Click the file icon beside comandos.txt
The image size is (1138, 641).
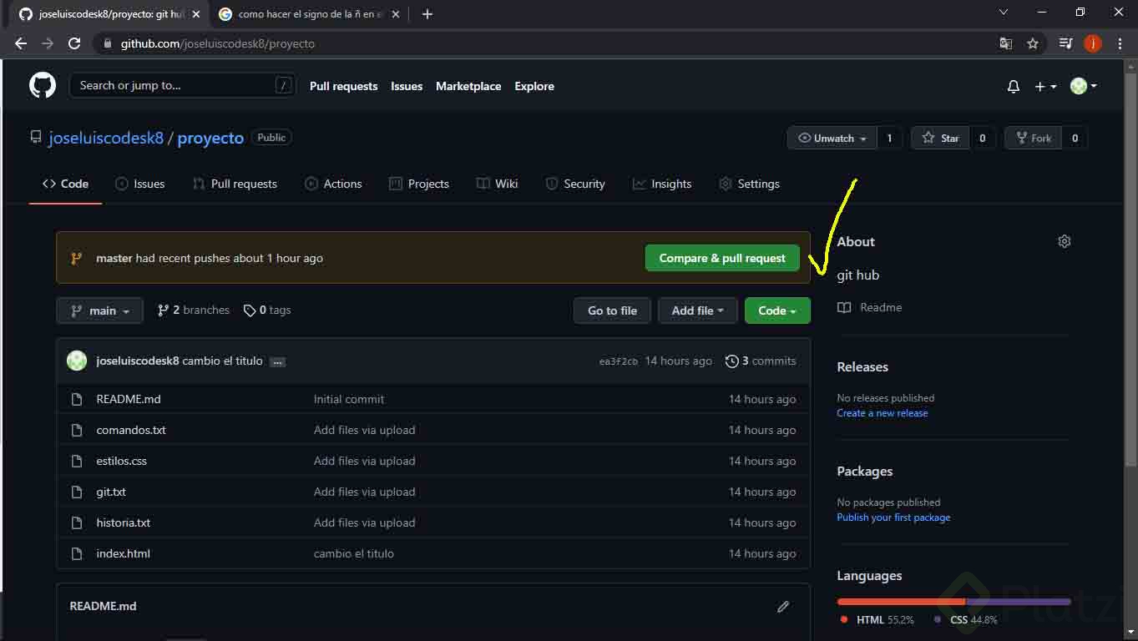click(x=77, y=430)
